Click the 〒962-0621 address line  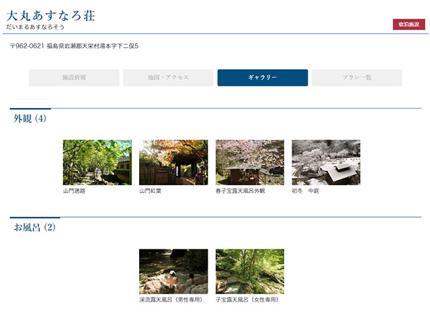[x=75, y=46]
